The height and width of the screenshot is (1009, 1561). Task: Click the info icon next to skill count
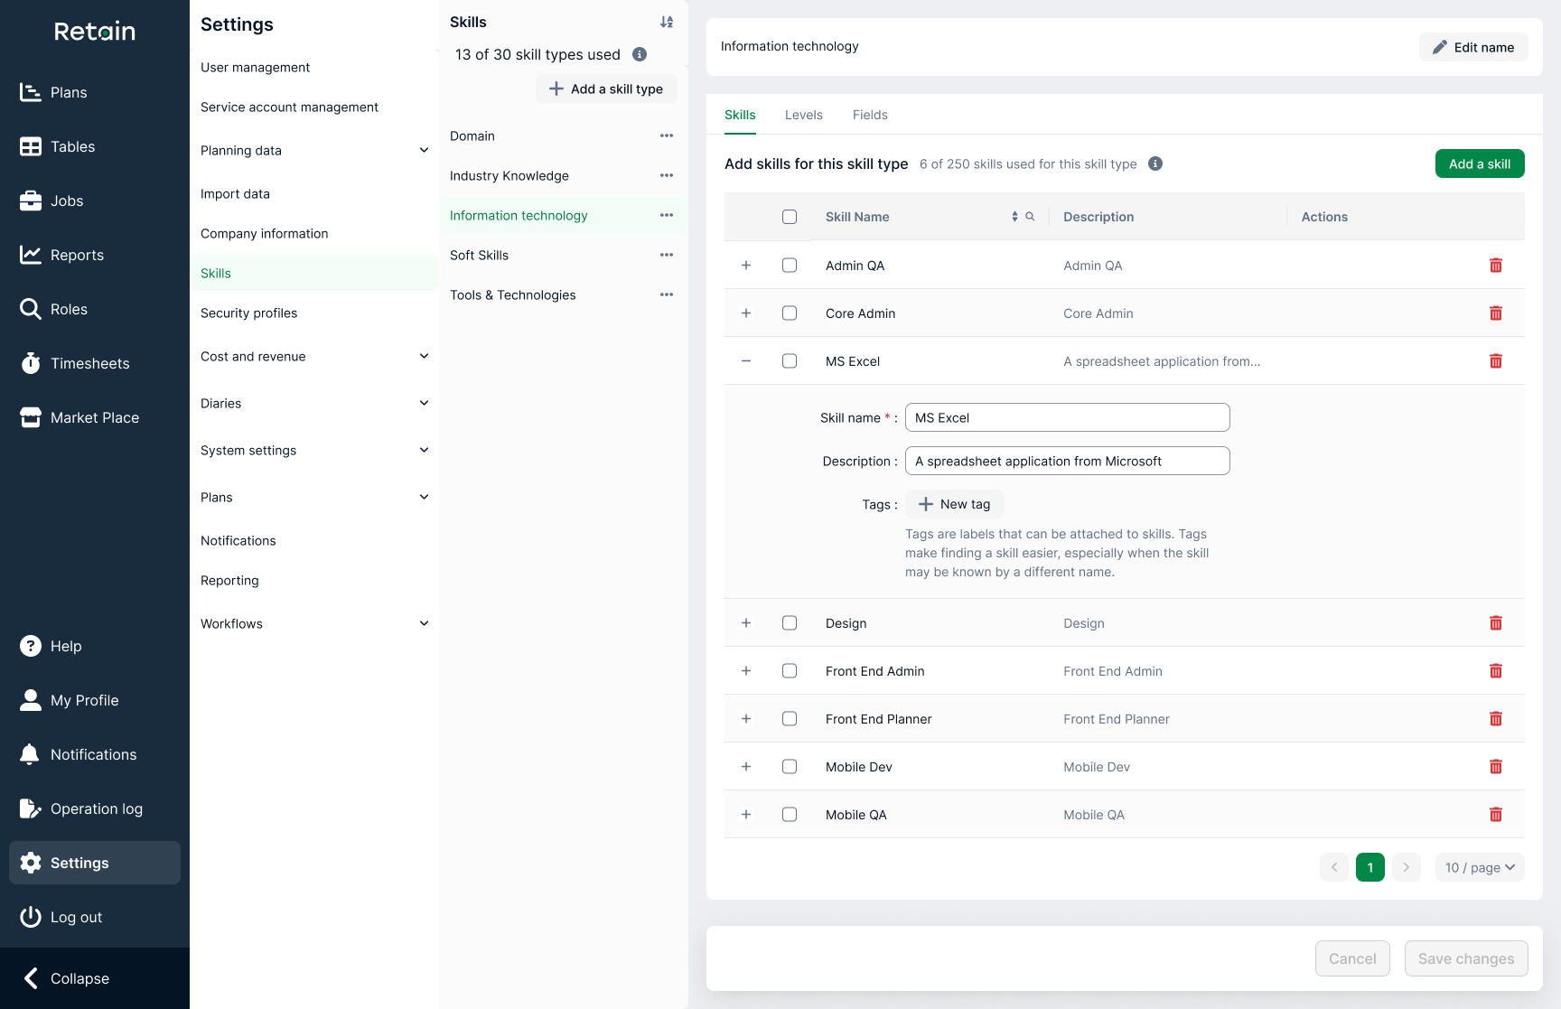click(1154, 163)
